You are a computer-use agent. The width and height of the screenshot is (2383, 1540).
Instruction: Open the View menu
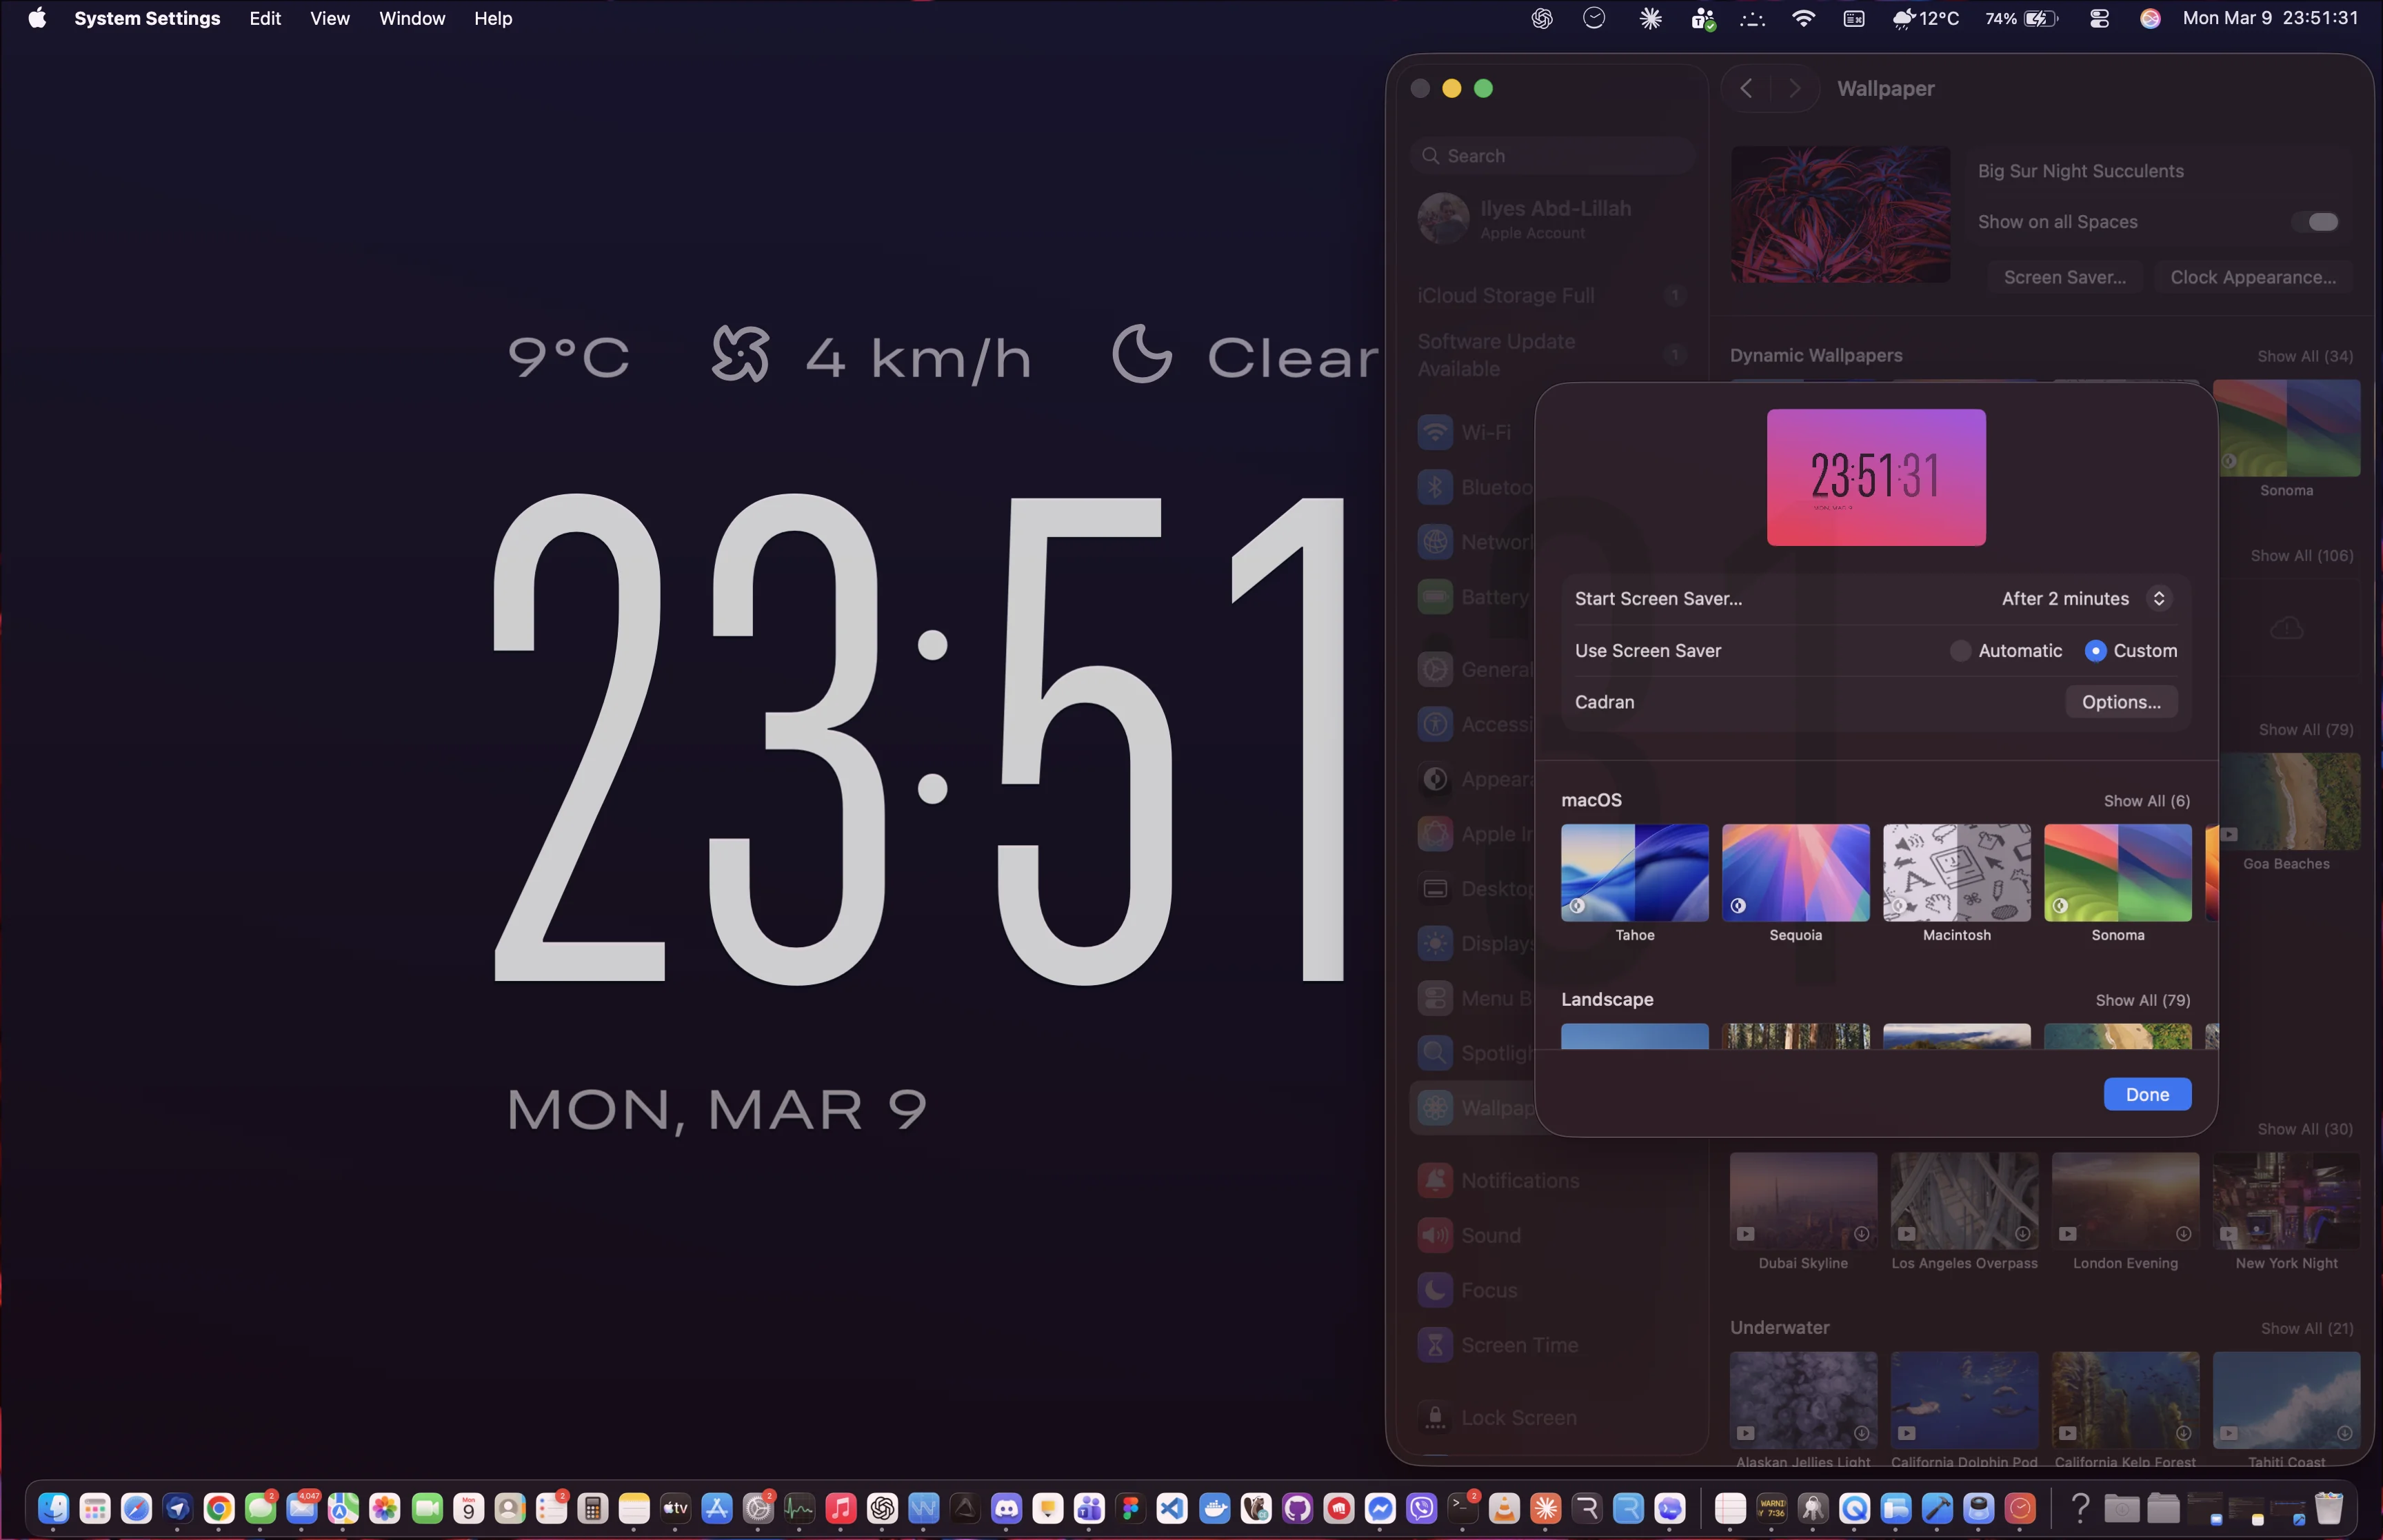coord(330,18)
